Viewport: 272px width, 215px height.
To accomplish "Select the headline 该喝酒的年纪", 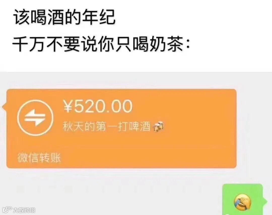I will pos(64,17).
